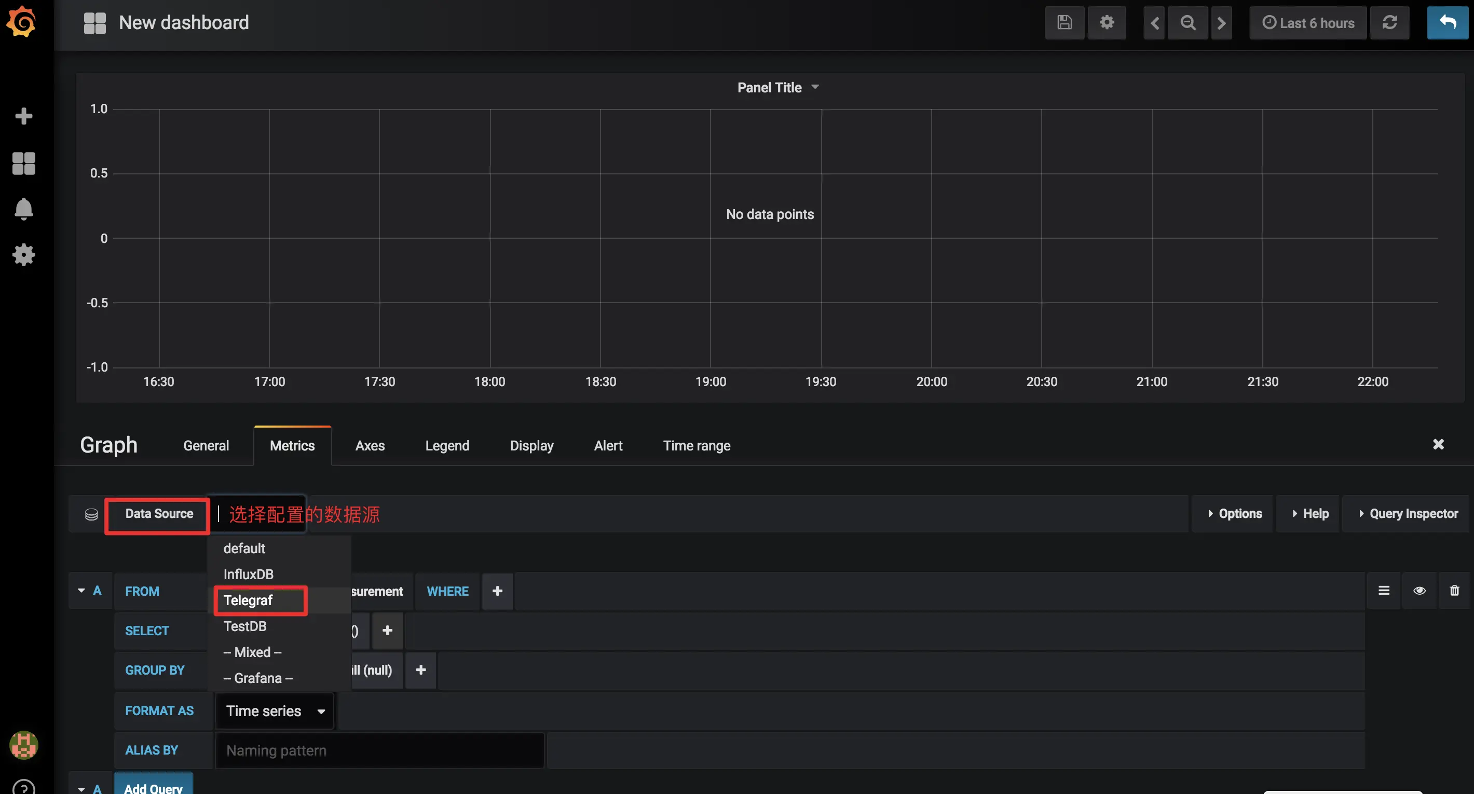The height and width of the screenshot is (794, 1474).
Task: Expand the Options section
Action: point(1234,514)
